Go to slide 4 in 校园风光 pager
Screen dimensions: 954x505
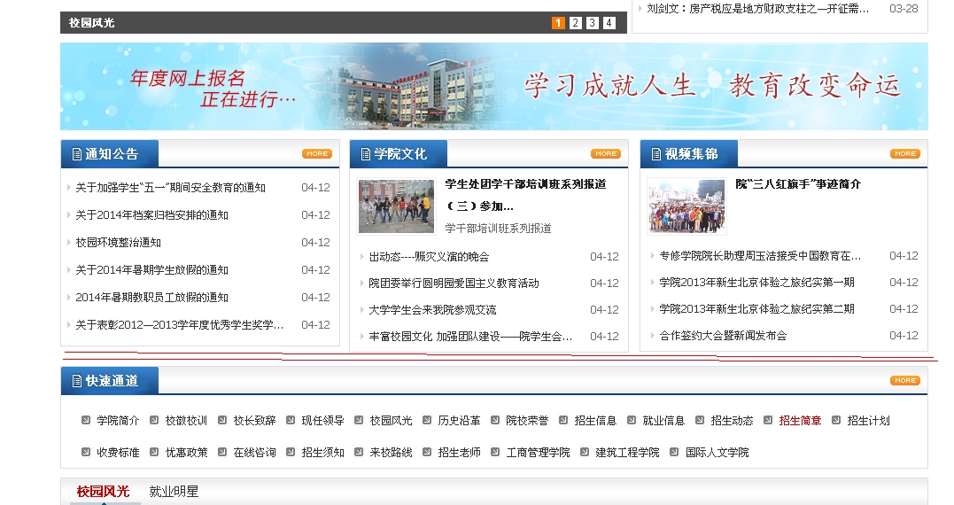tap(609, 23)
